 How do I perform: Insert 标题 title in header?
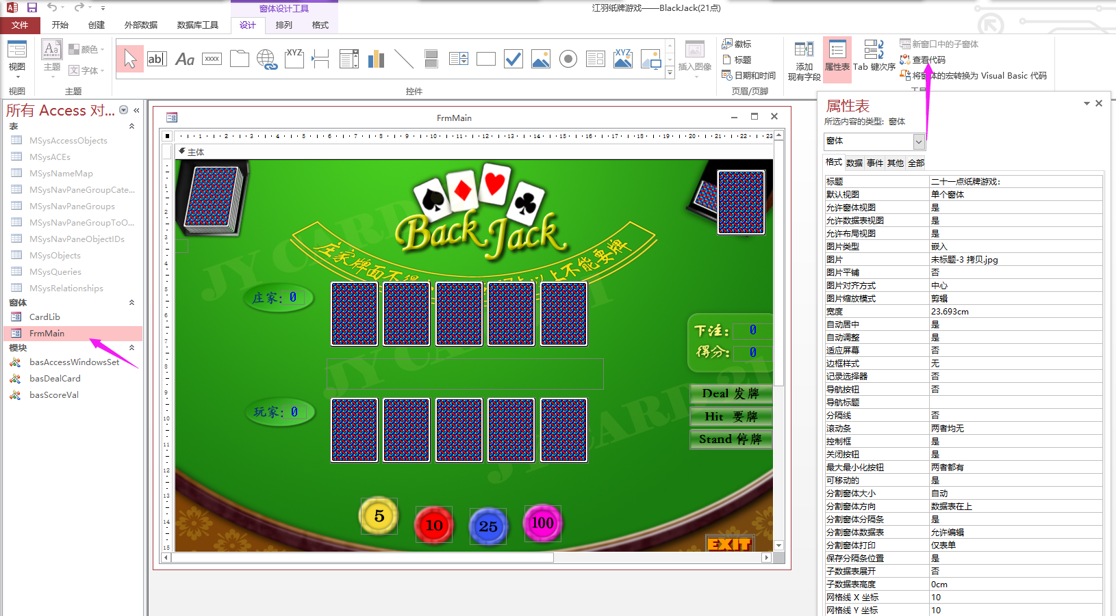click(x=737, y=59)
